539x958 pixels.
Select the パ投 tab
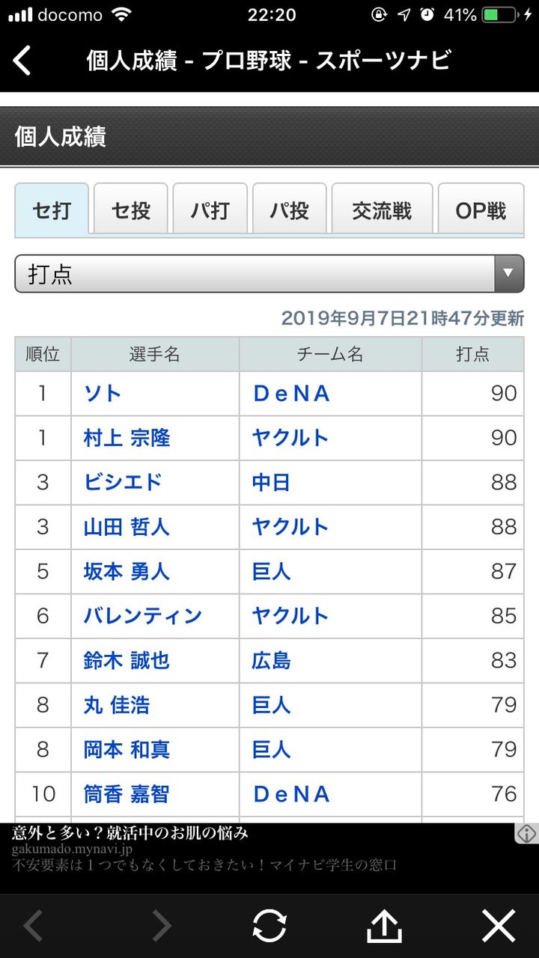[x=290, y=210]
